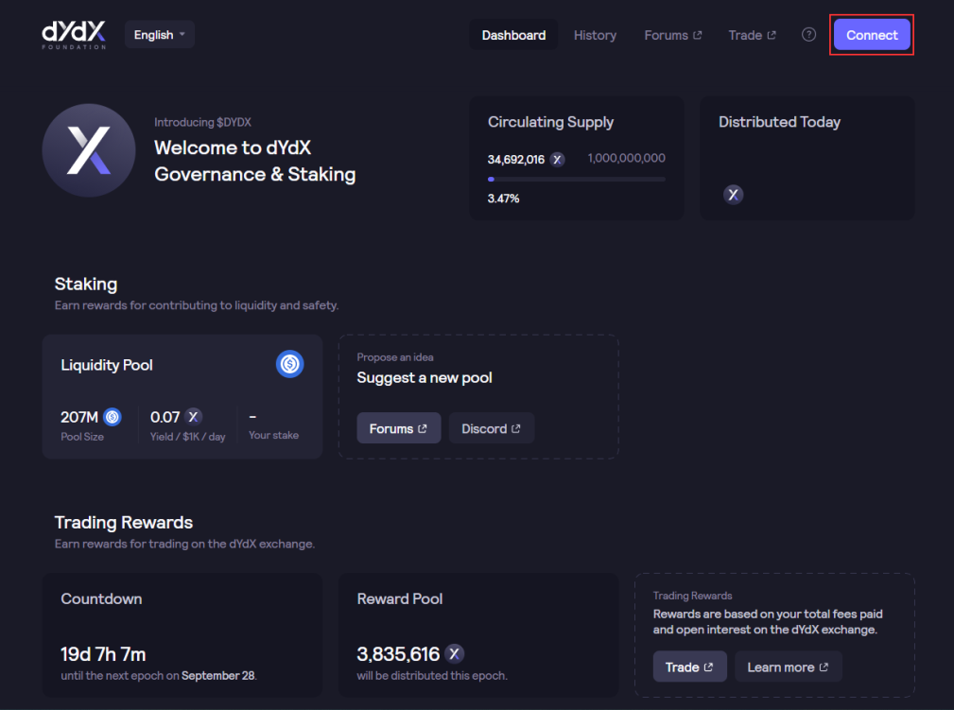Click the 'Your stake' label
The width and height of the screenshot is (954, 710).
coord(273,435)
